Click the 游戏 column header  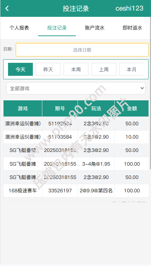tap(23, 108)
